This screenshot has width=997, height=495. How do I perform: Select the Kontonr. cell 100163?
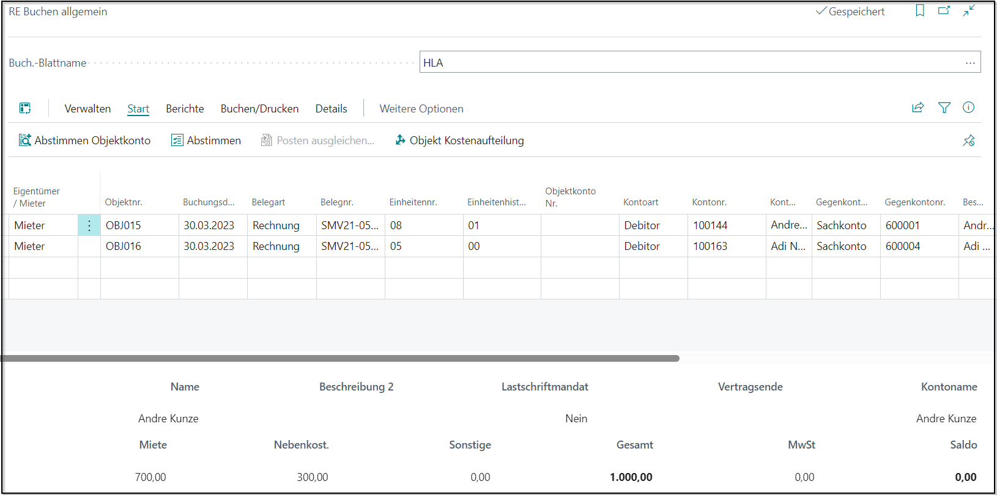click(710, 246)
